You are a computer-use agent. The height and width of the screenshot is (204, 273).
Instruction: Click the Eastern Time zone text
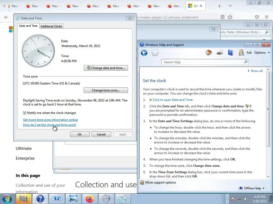tap(51, 83)
